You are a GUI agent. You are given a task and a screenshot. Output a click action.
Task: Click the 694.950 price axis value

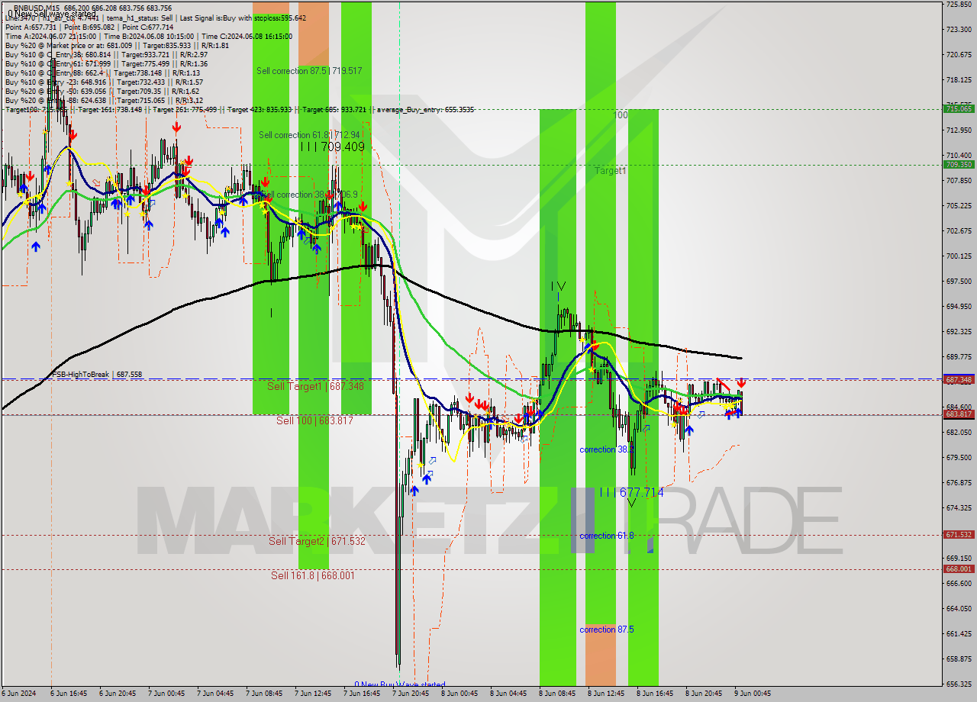pos(959,307)
